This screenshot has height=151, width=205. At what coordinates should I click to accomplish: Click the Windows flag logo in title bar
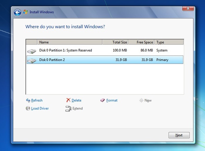point(25,12)
